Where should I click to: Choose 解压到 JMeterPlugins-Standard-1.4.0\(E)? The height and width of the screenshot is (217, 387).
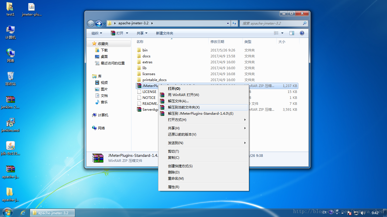click(203, 113)
